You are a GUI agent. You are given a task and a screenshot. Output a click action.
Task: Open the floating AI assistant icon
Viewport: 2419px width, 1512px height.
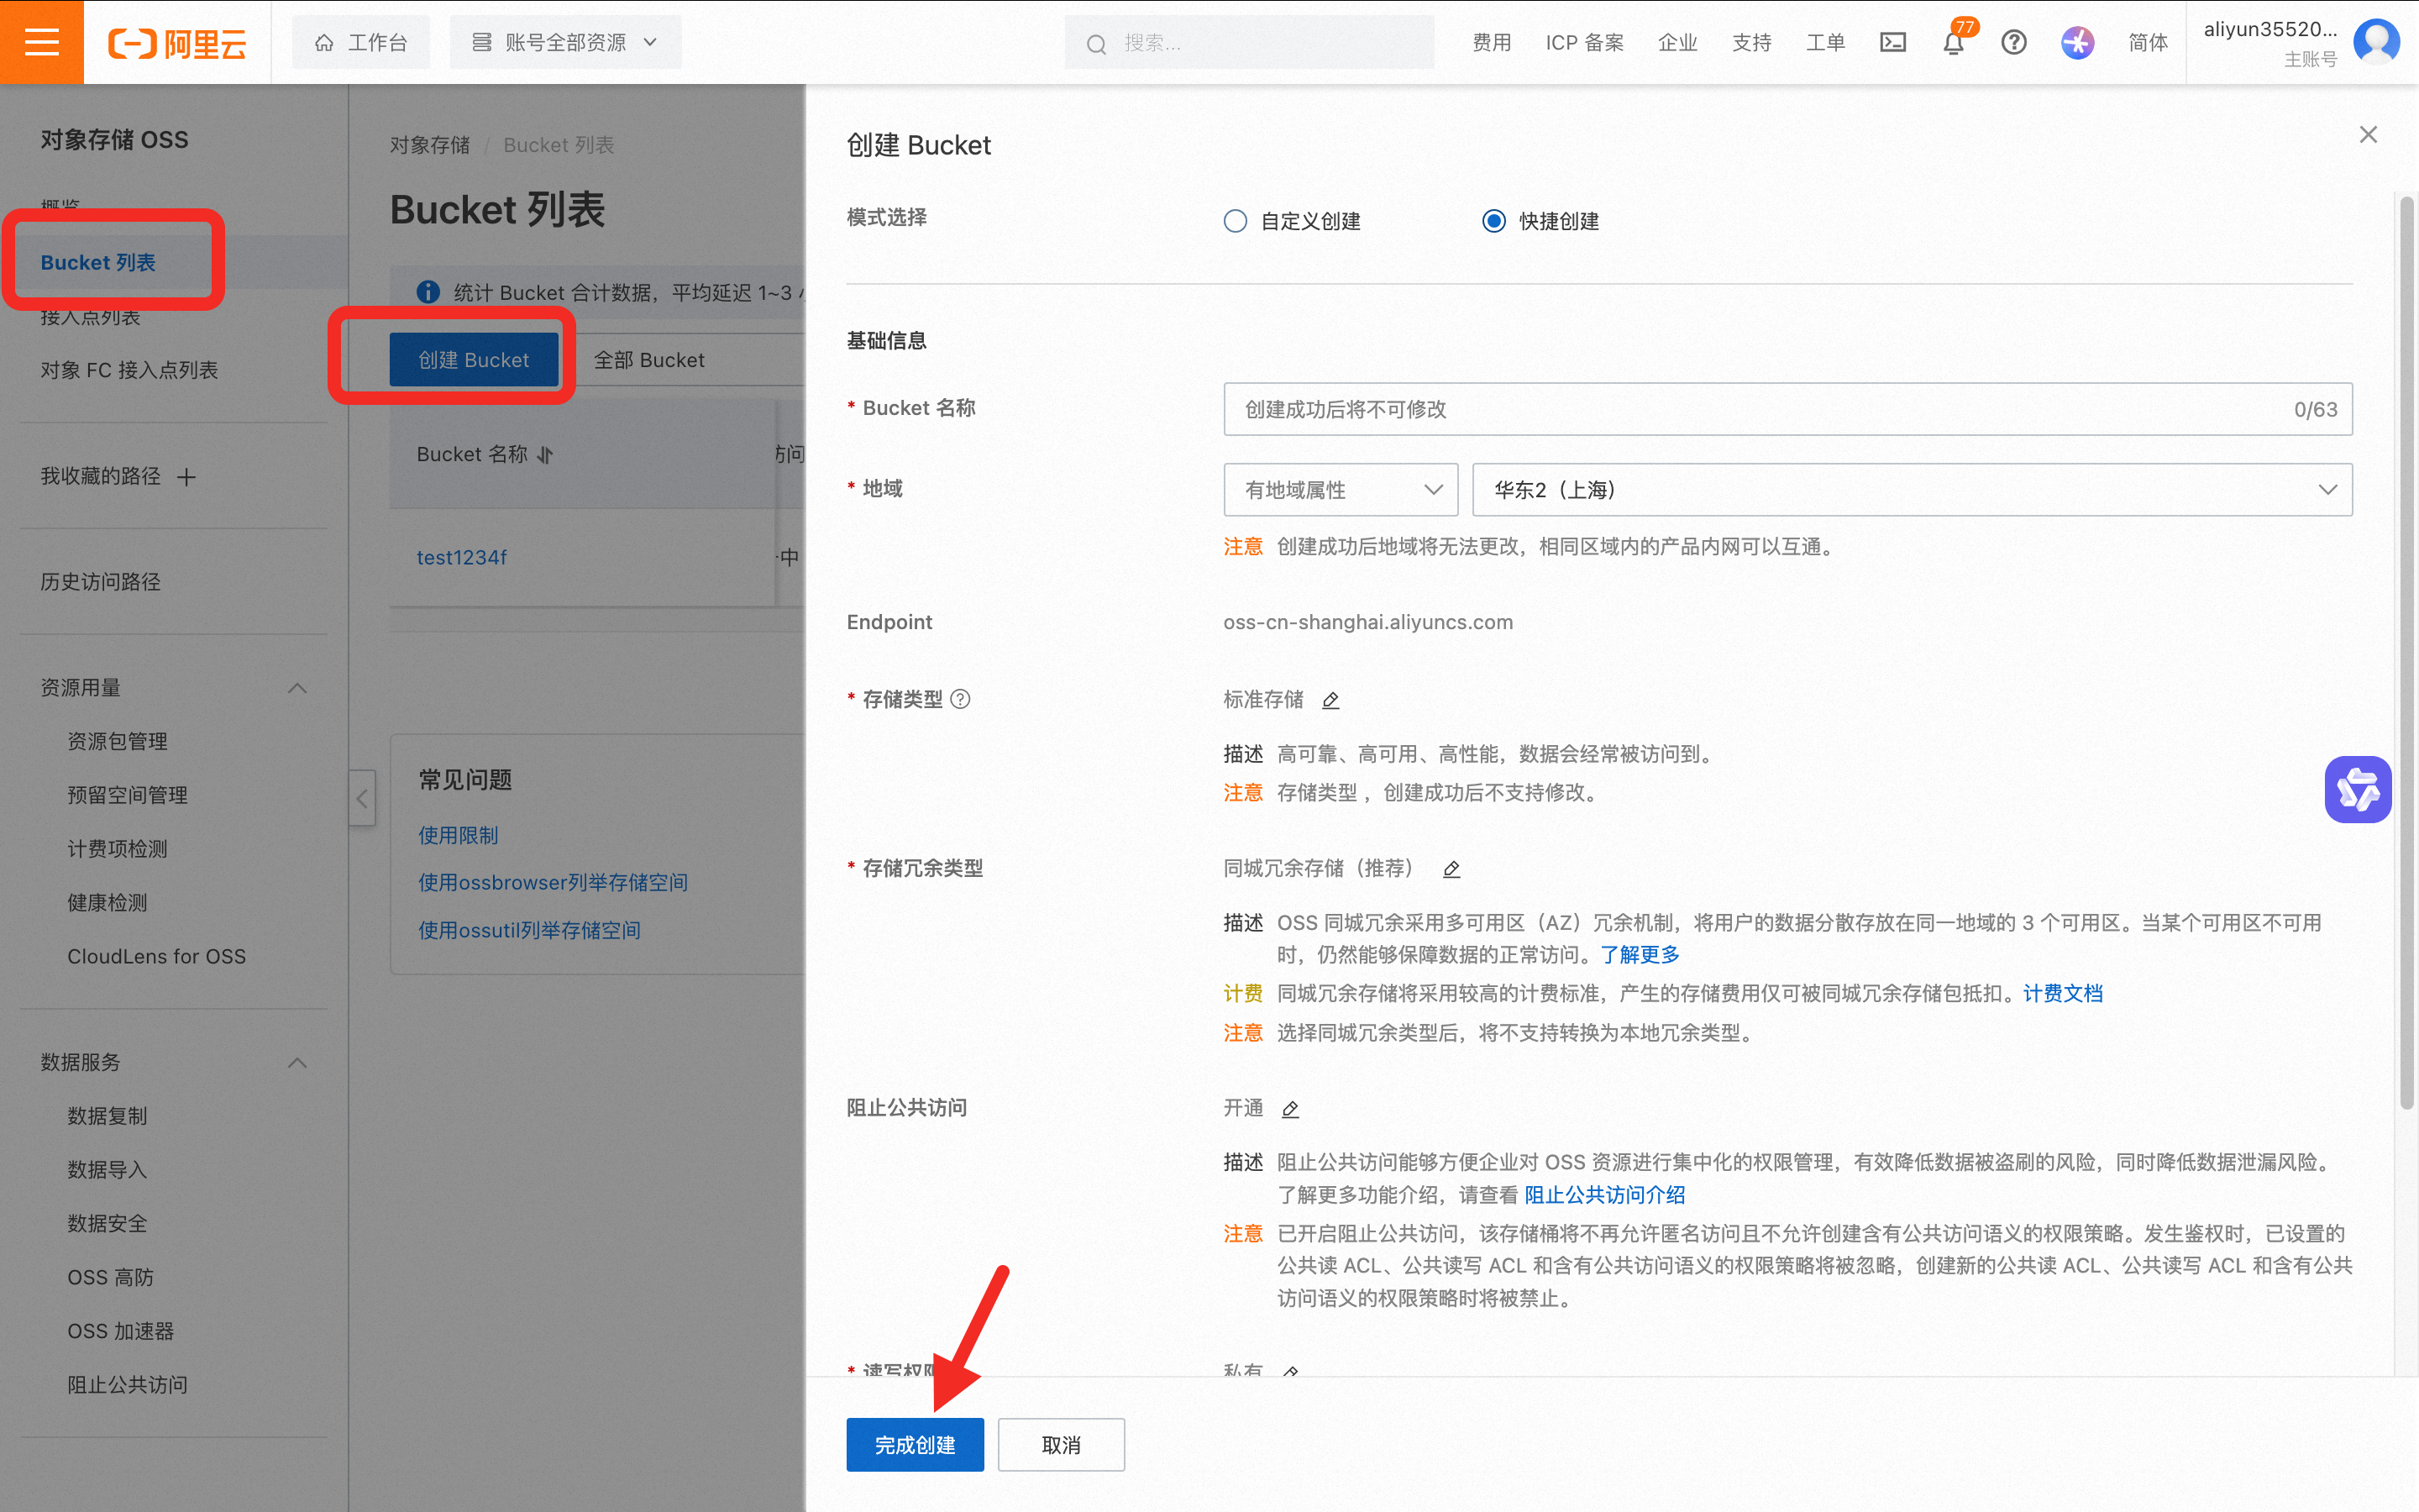point(2357,789)
